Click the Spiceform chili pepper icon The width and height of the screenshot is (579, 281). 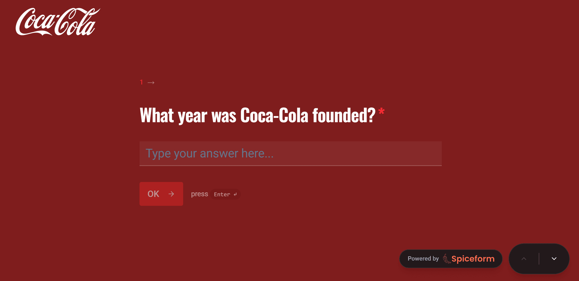[x=446, y=259]
